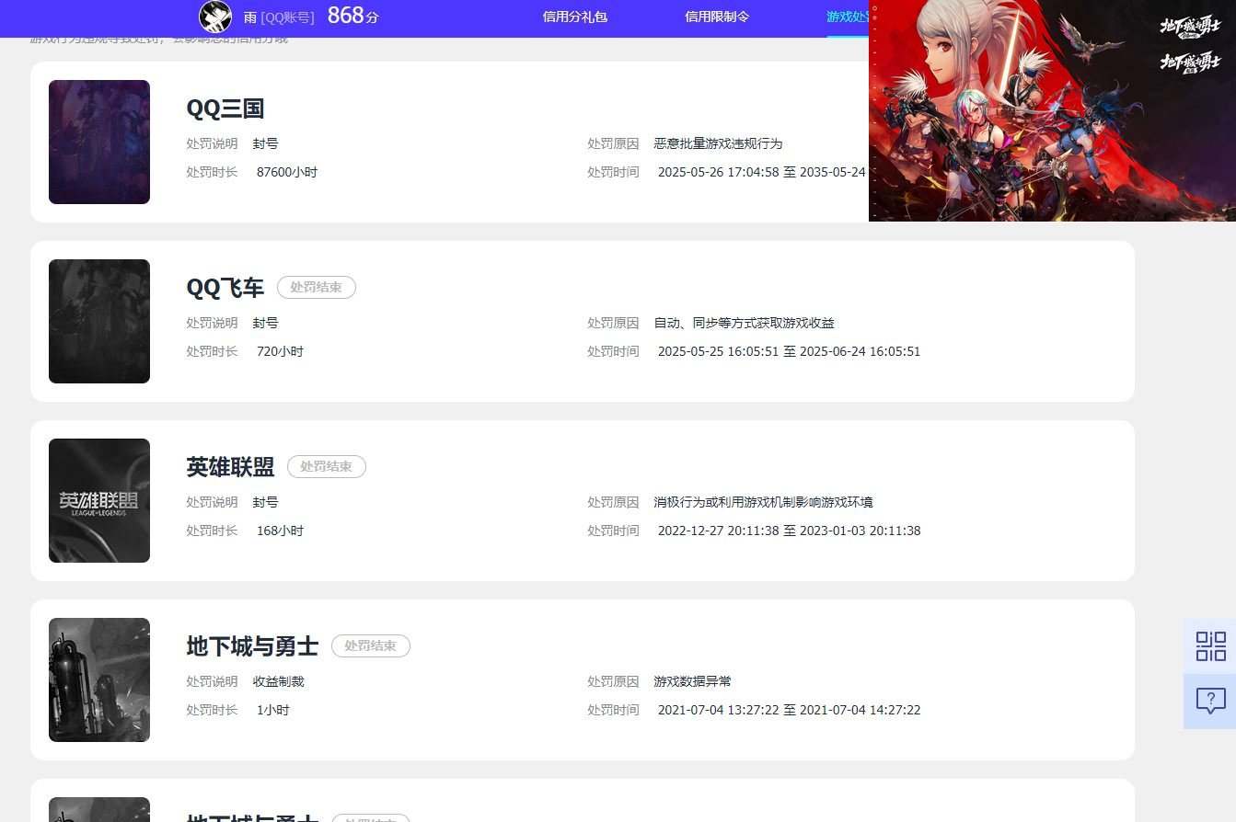
Task: Click the 收益制裁 penalty description
Action: (279, 681)
